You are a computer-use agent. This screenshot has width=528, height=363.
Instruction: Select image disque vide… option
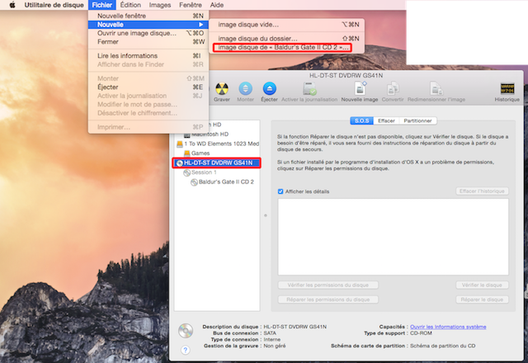[x=286, y=25]
